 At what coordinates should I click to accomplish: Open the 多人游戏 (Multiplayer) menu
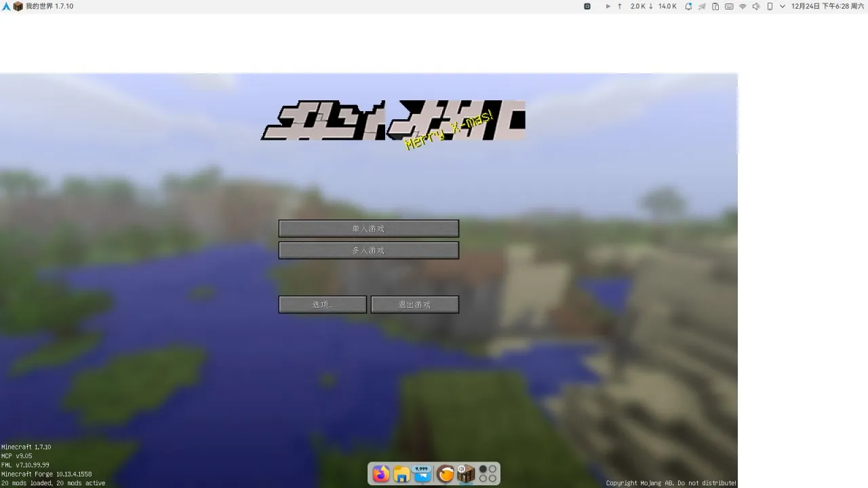pyautogui.click(x=368, y=250)
